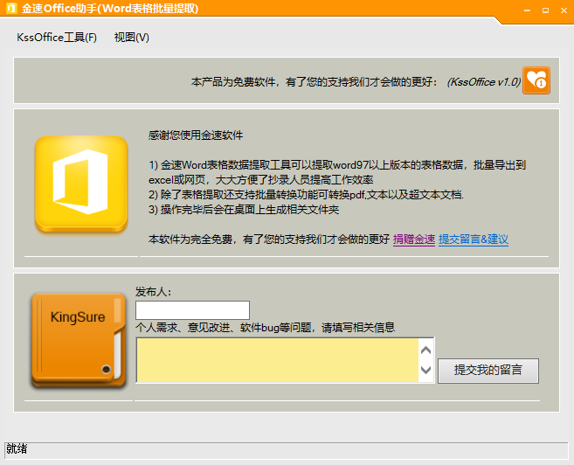Focus the 发布人 name input field
This screenshot has height=465, width=574.
click(192, 310)
